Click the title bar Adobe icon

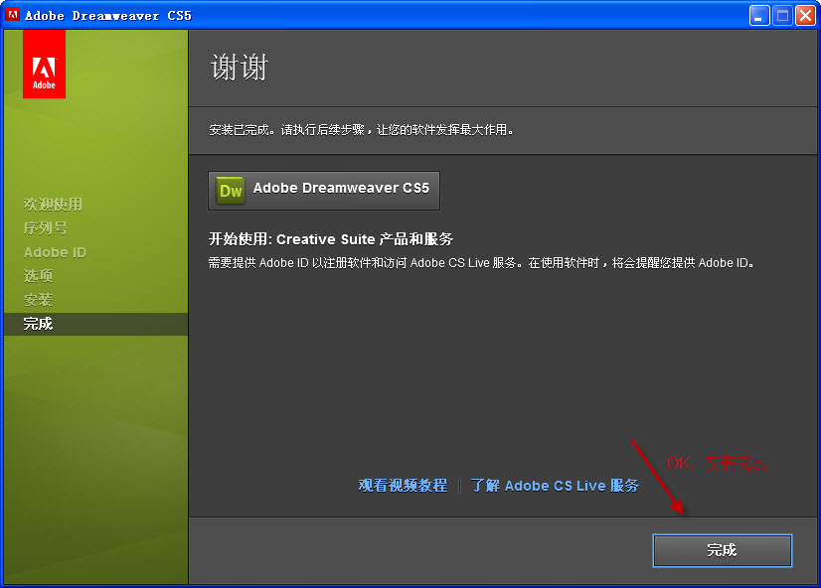coord(12,15)
